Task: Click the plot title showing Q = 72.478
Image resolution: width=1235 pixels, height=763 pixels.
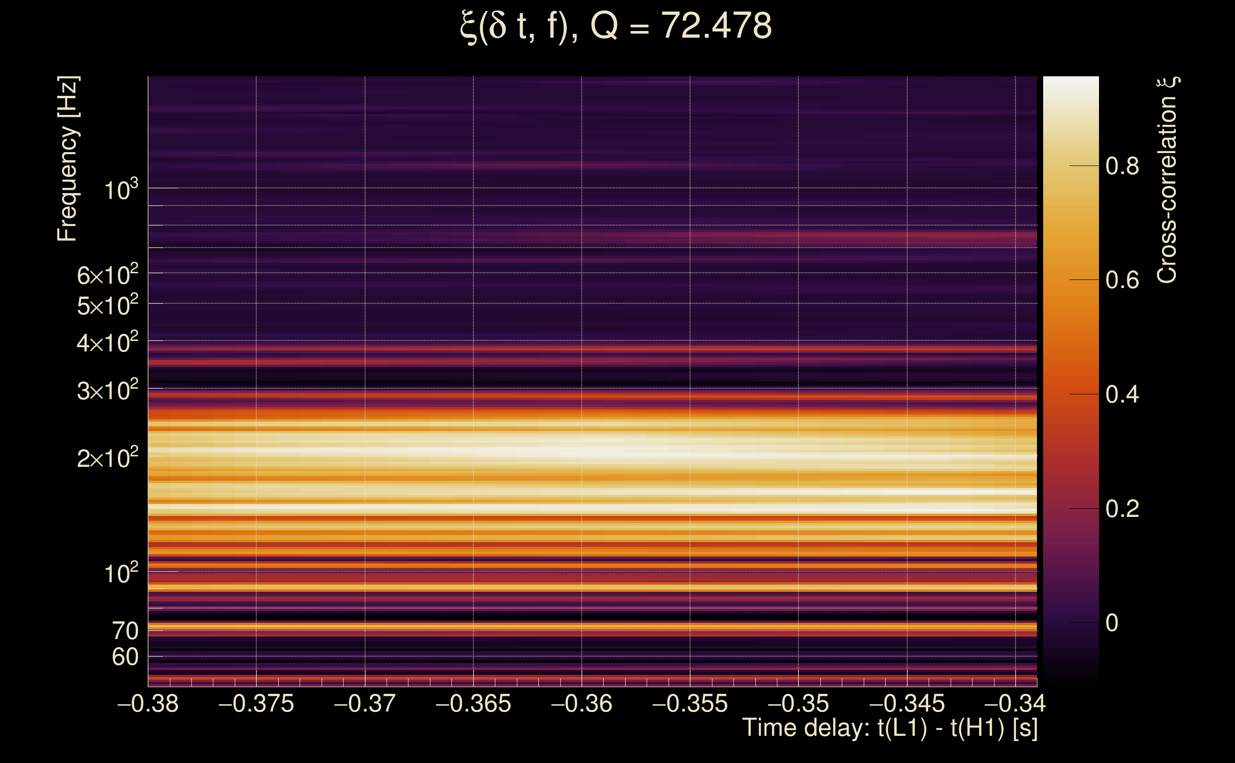Action: [616, 26]
